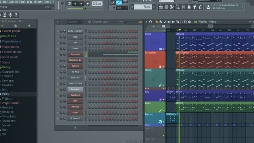Open the EDIT menu
The image size is (254, 143).
coord(5,2)
